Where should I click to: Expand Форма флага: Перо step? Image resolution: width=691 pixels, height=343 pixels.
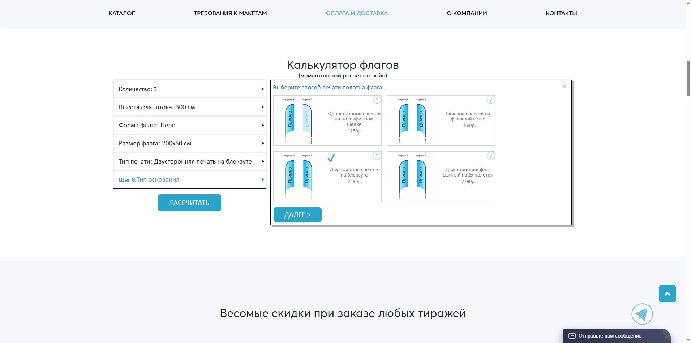[190, 125]
